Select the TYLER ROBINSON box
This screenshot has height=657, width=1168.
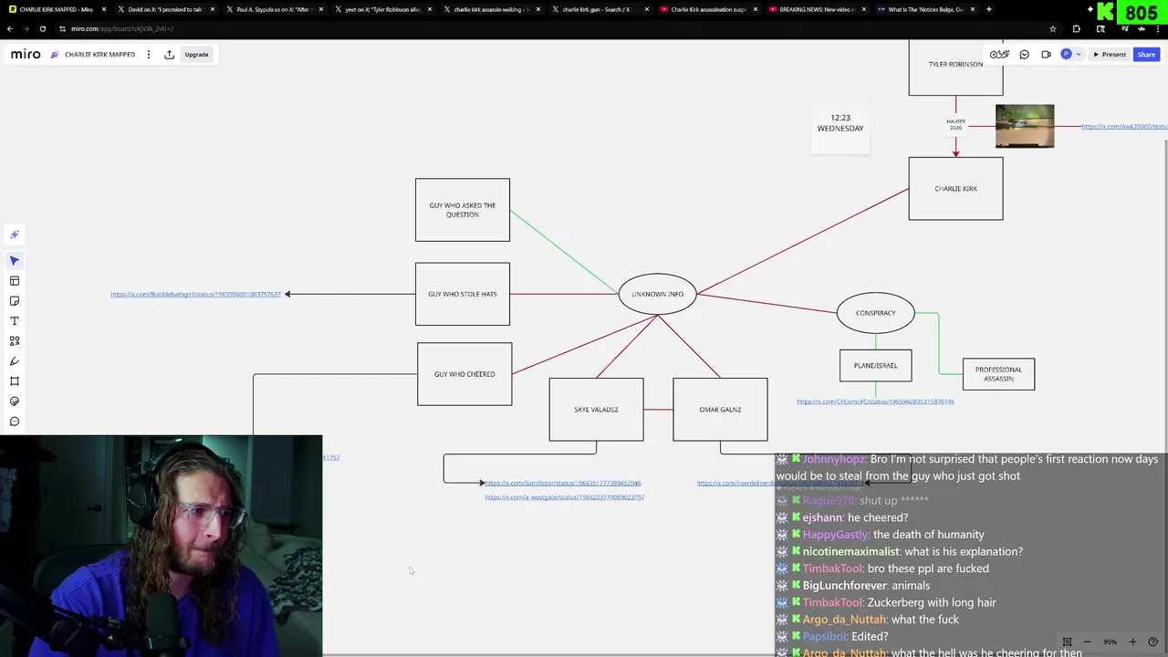[955, 68]
